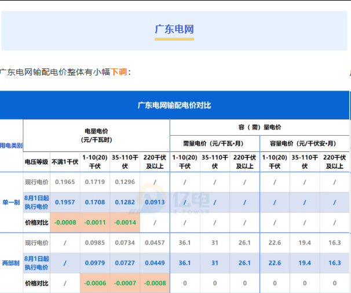Image resolution: width=351 pixels, height=293 pixels.
Task: Click blue 31 in 8月1日起执行电价 row
Action: tap(215, 263)
